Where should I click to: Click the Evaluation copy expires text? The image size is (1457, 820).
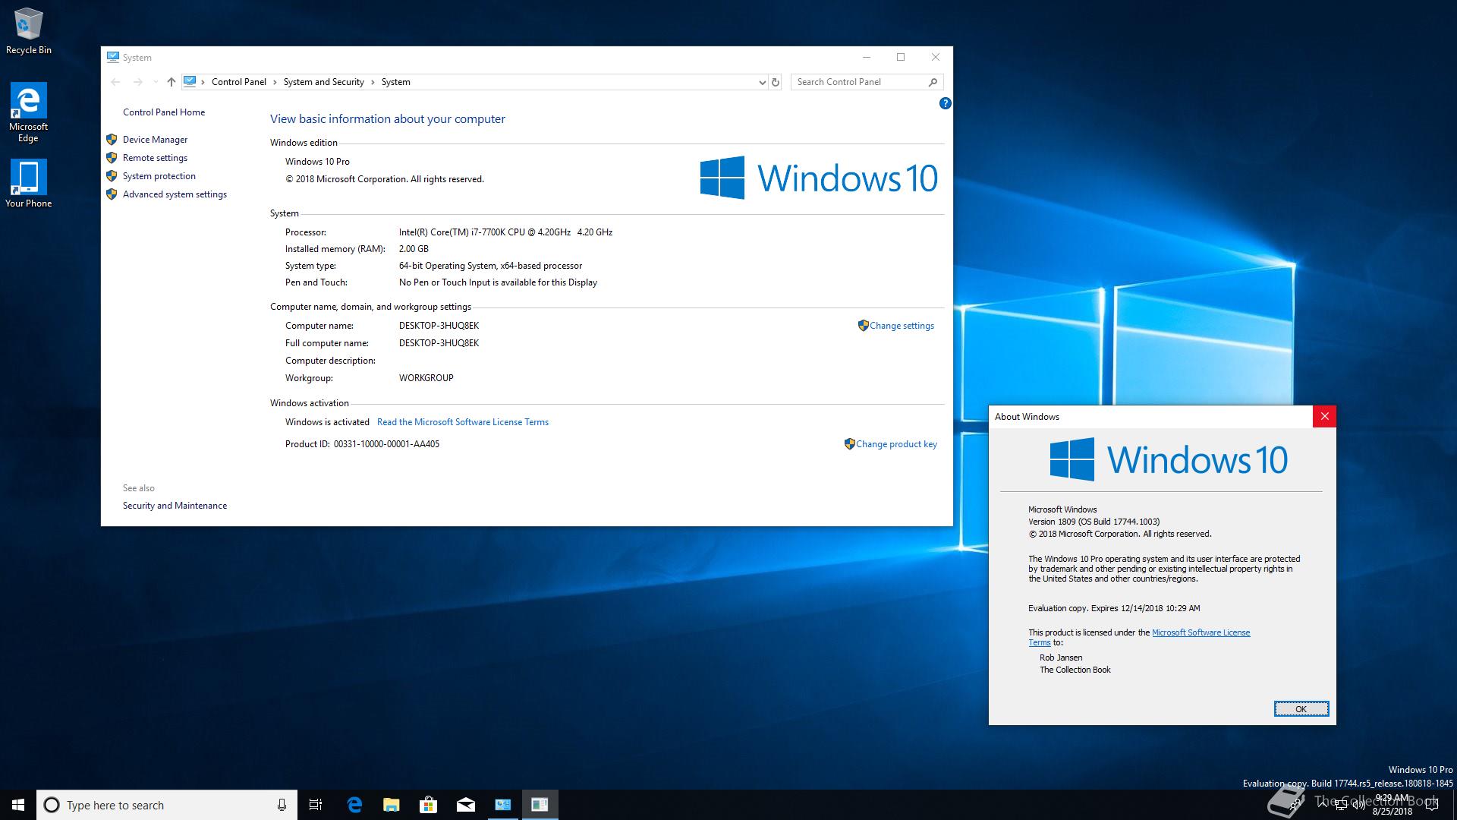click(1114, 608)
